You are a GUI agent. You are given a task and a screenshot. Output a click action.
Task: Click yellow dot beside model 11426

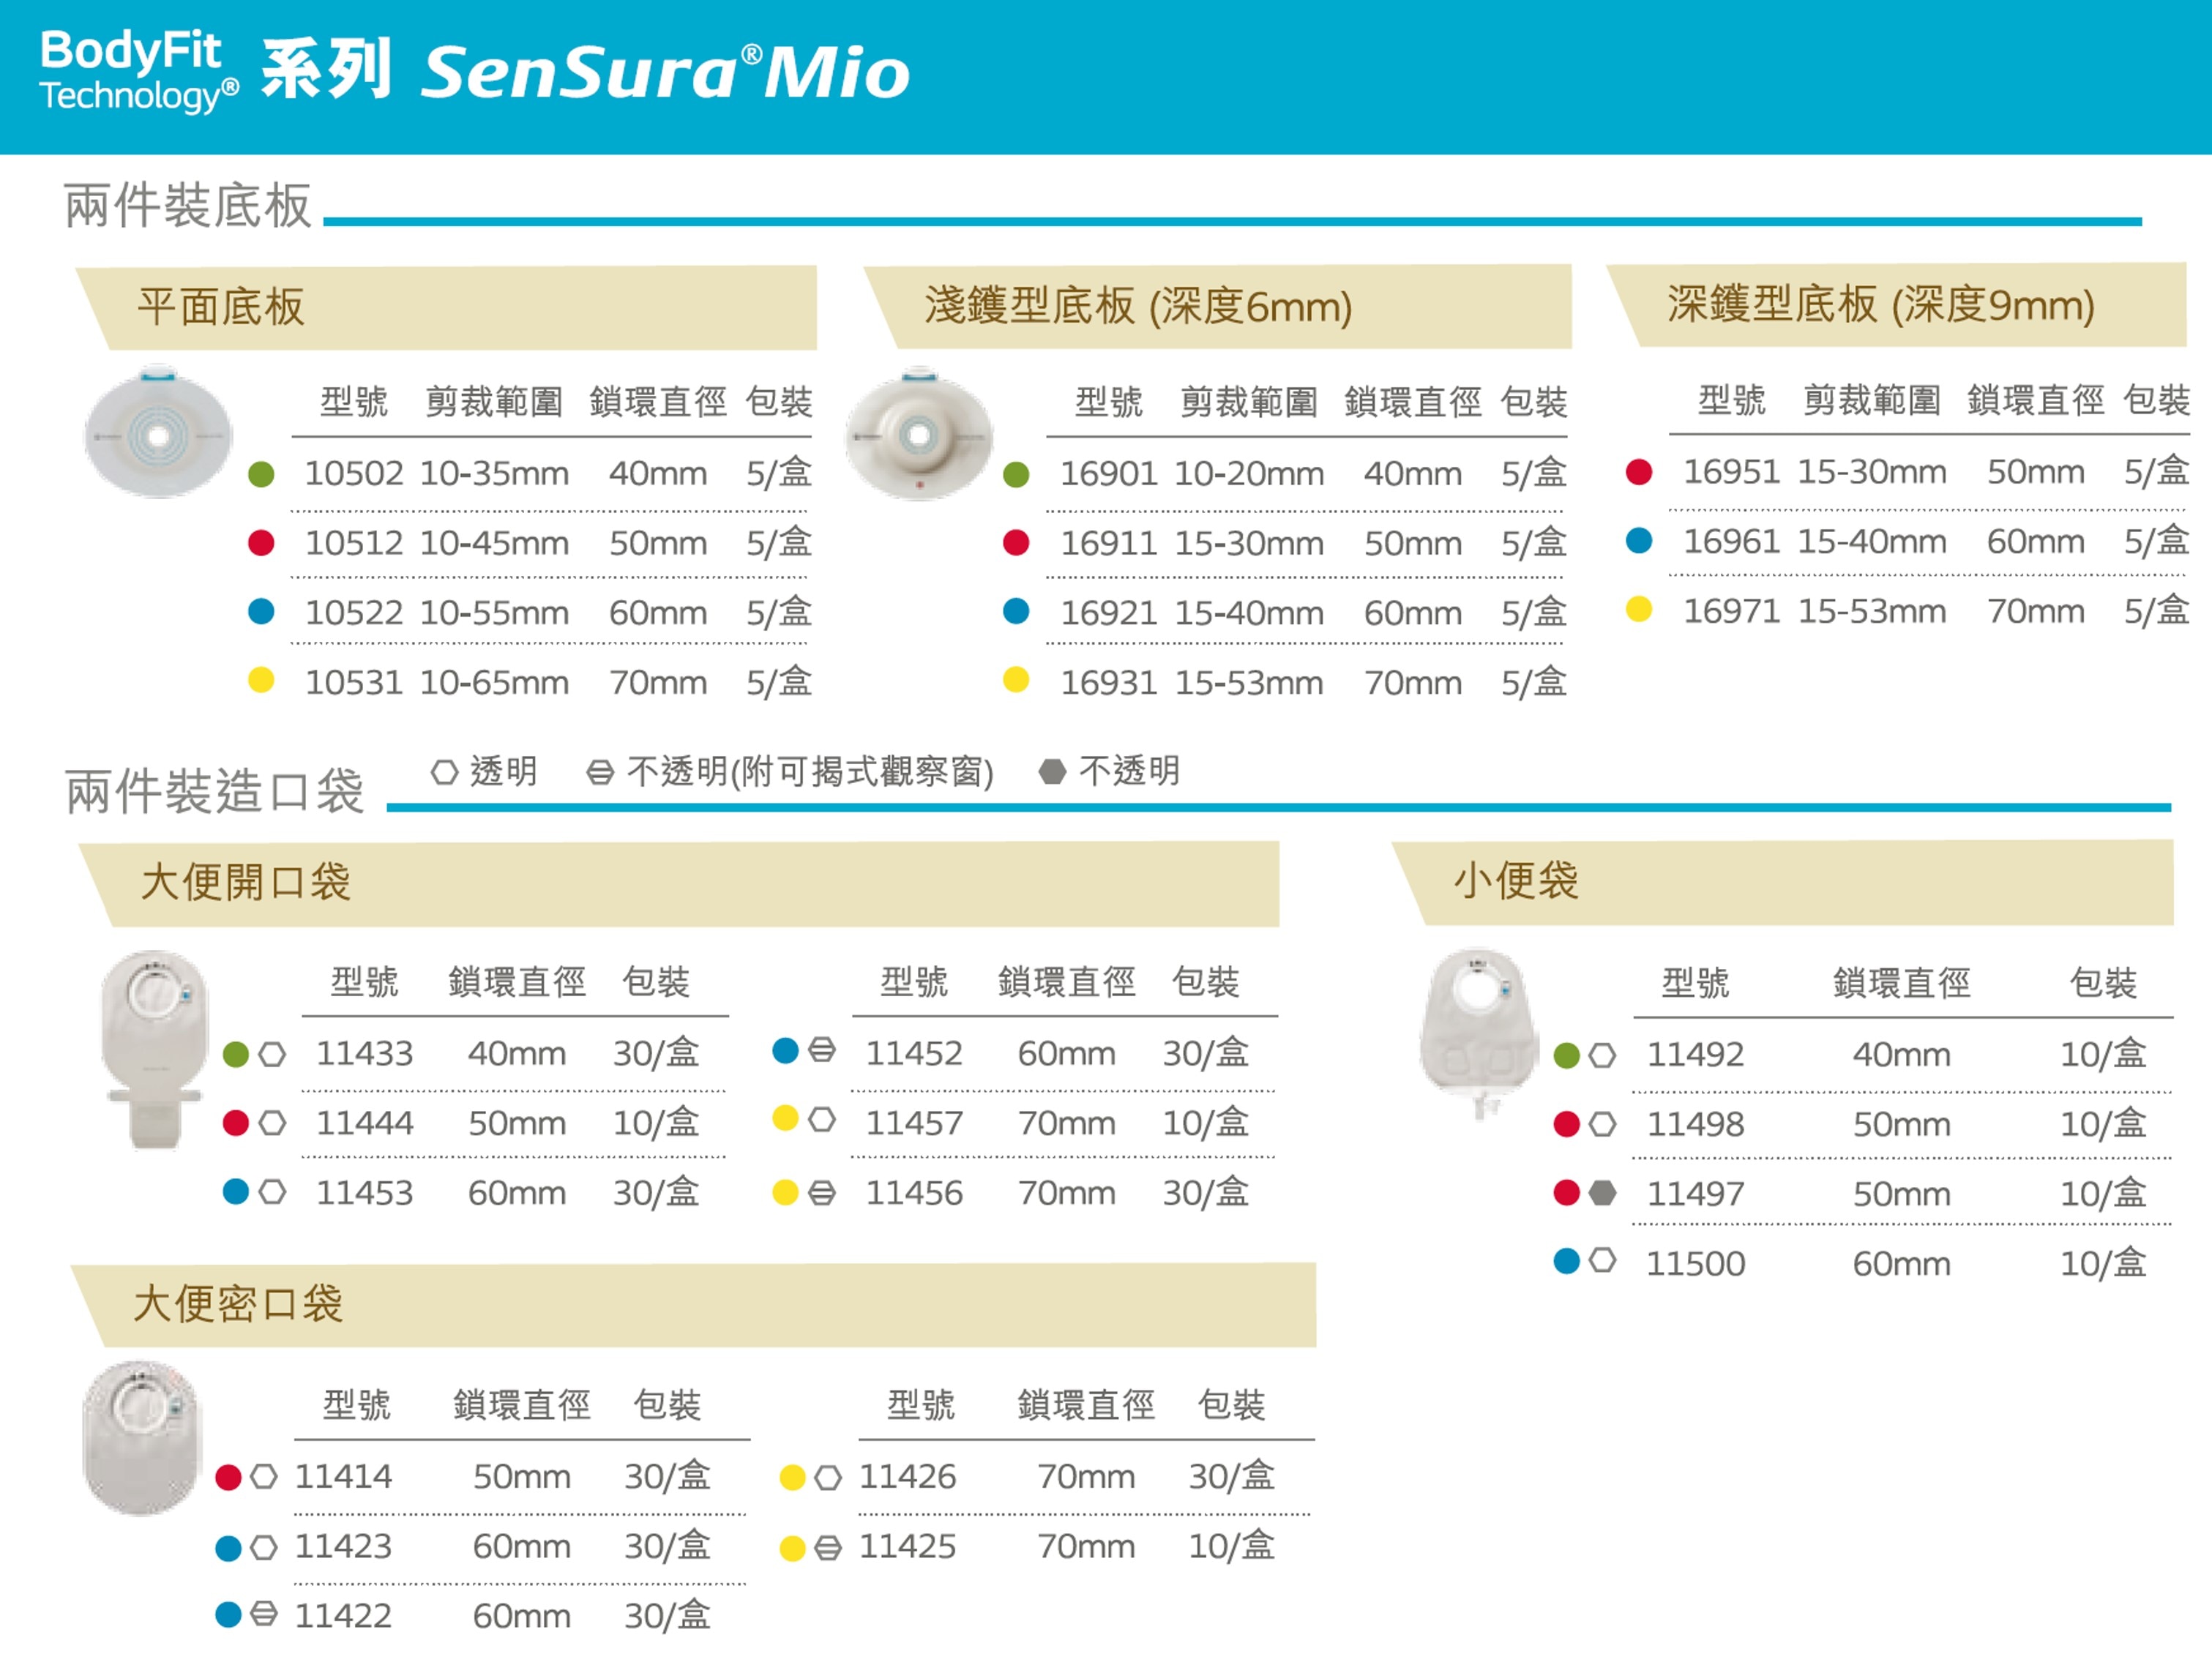(x=793, y=1478)
